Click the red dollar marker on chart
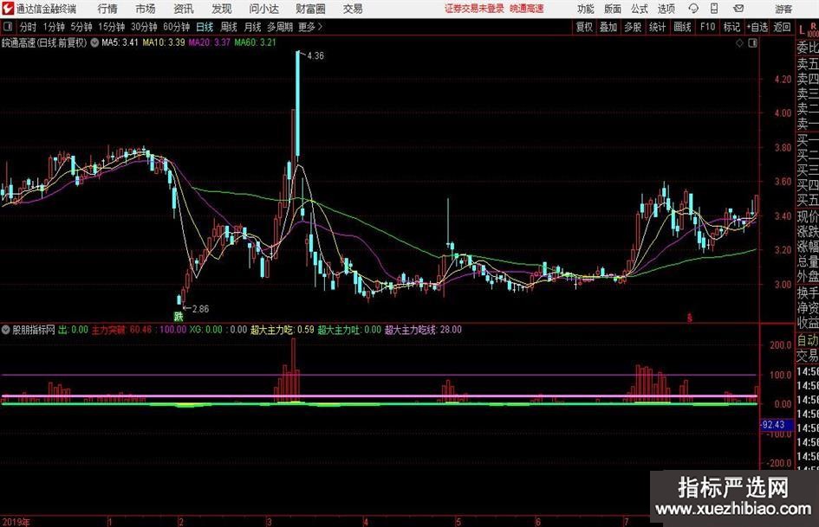This screenshot has width=819, height=527. (690, 317)
